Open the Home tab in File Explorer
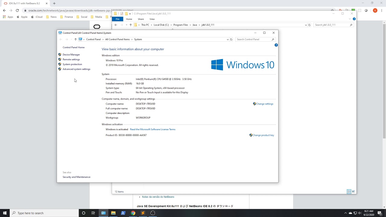The image size is (386, 217). coord(129,19)
